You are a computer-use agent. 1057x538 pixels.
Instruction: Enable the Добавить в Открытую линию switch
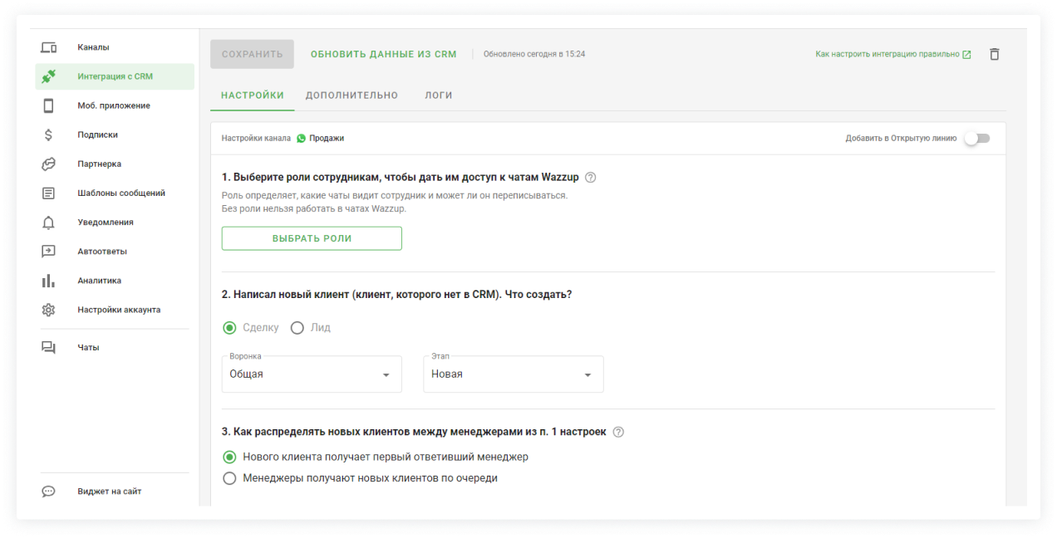click(x=976, y=139)
